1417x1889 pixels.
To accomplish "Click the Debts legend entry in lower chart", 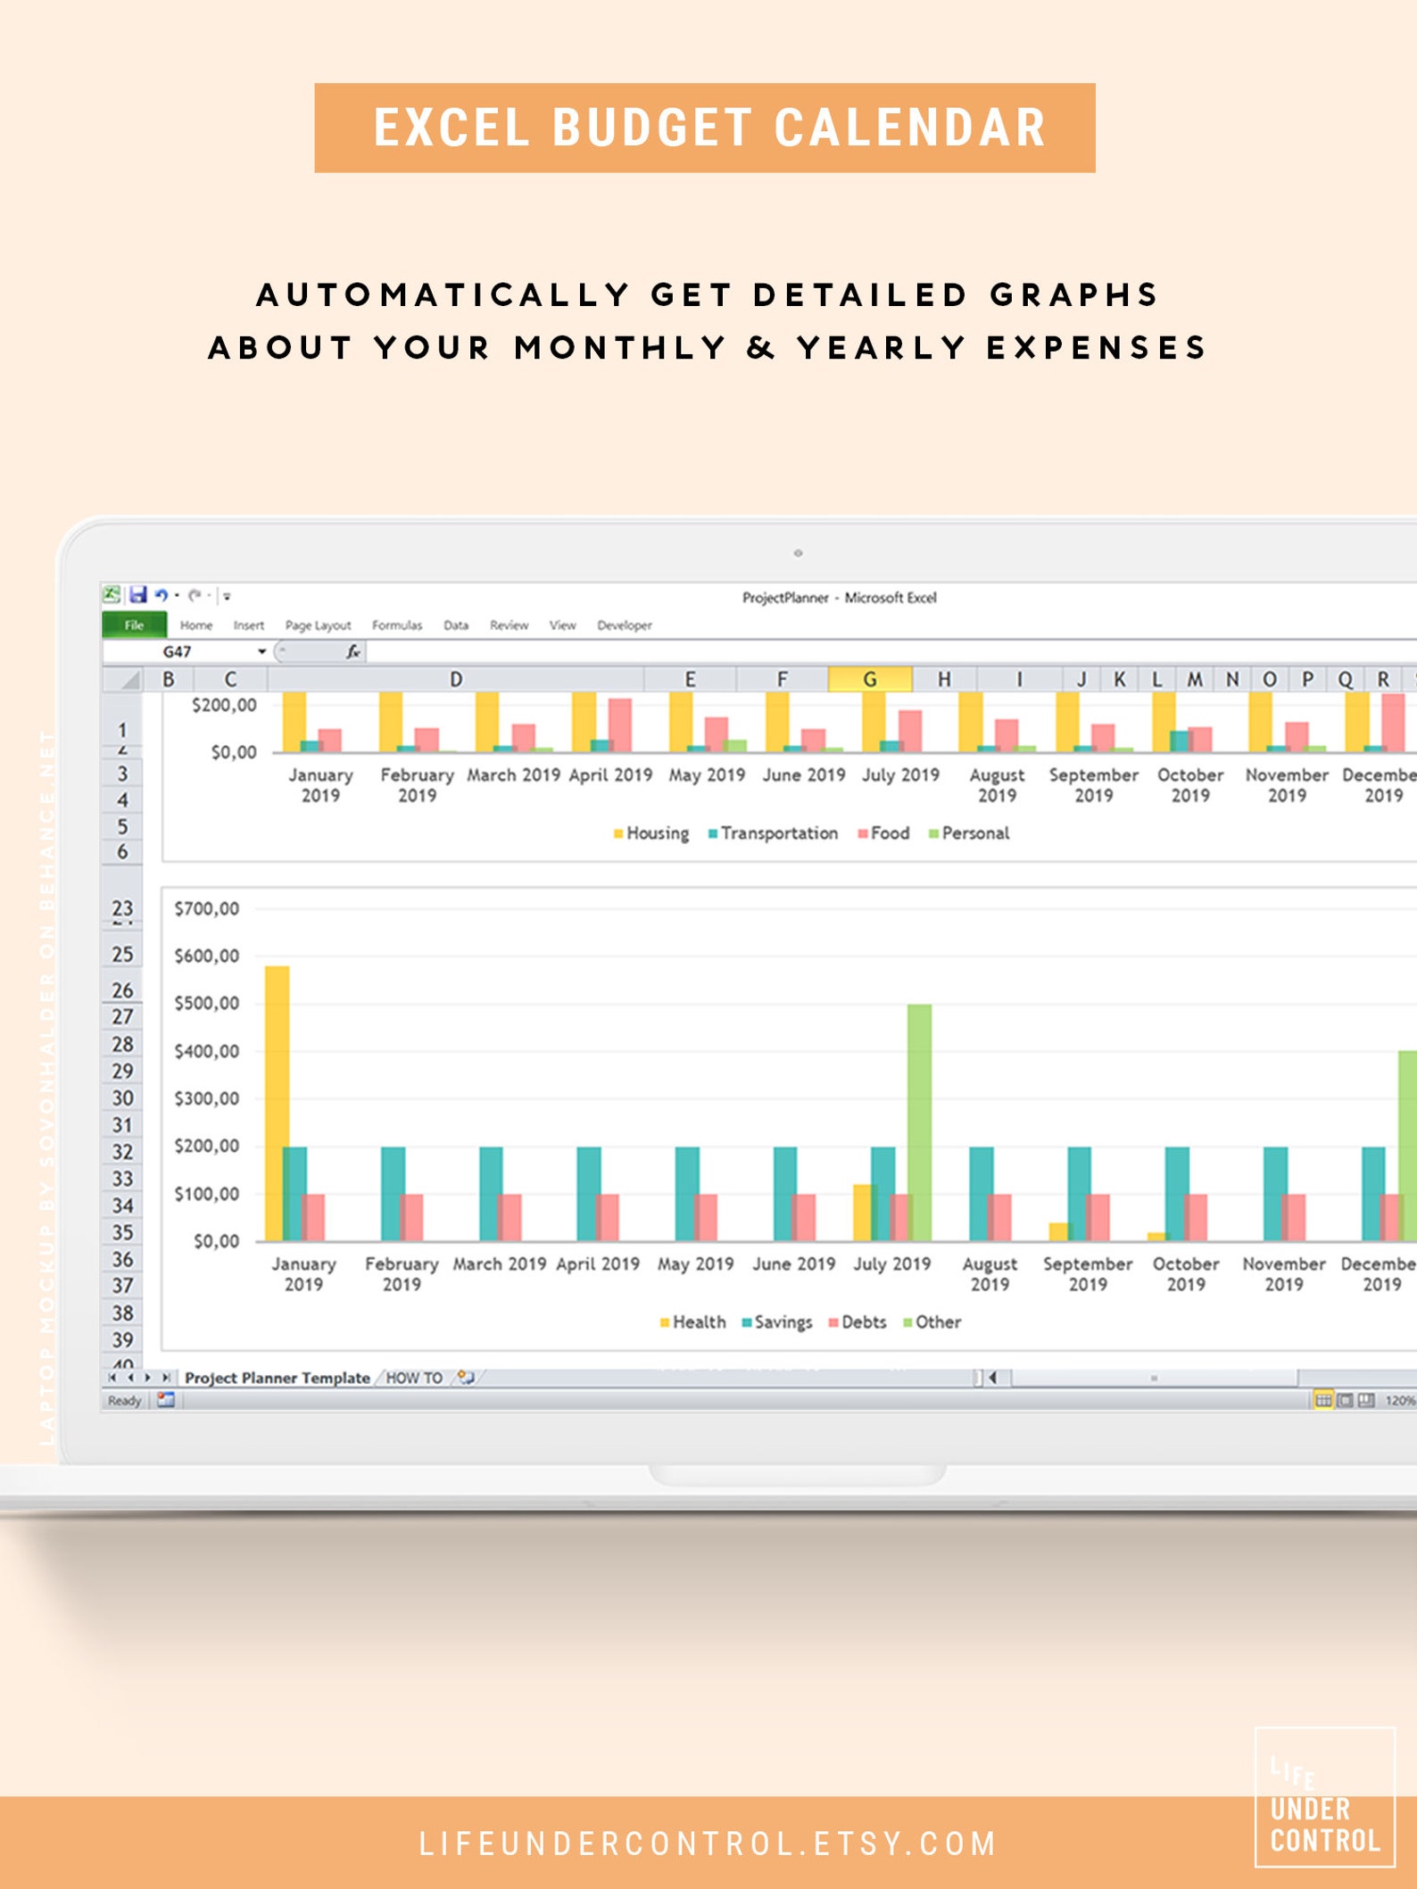I will 858,1322.
